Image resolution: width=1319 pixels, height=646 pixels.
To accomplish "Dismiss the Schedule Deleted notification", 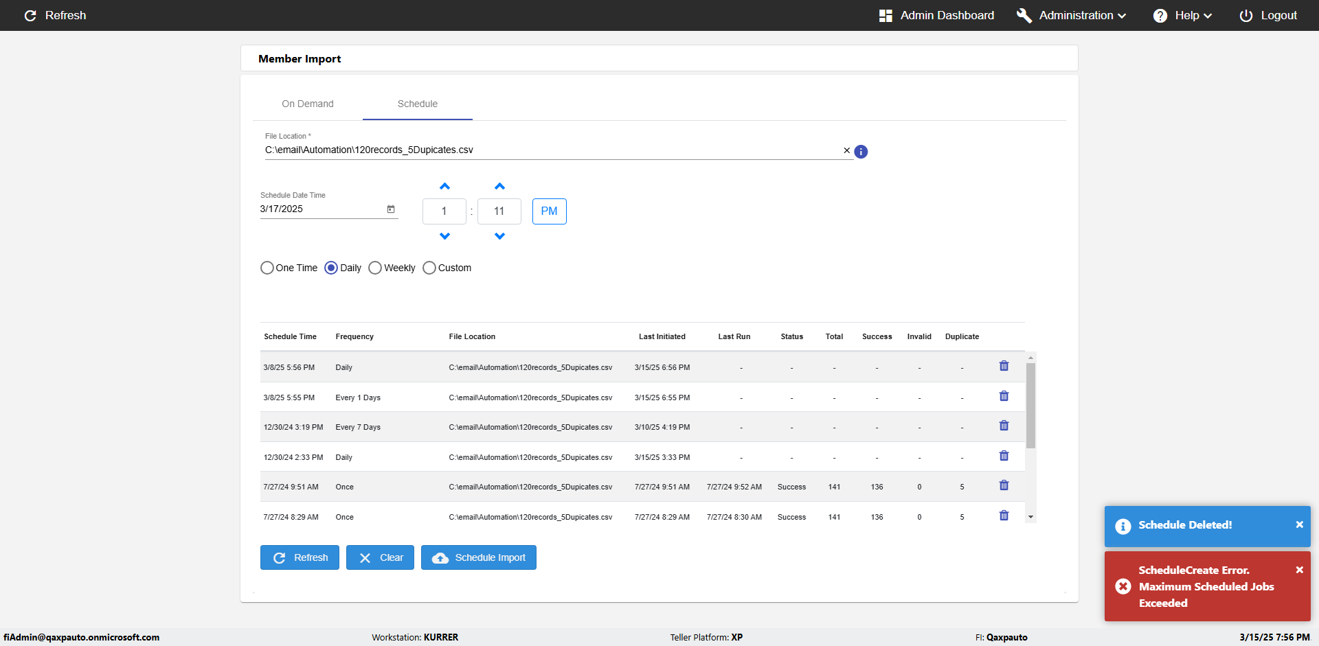I will point(1299,524).
